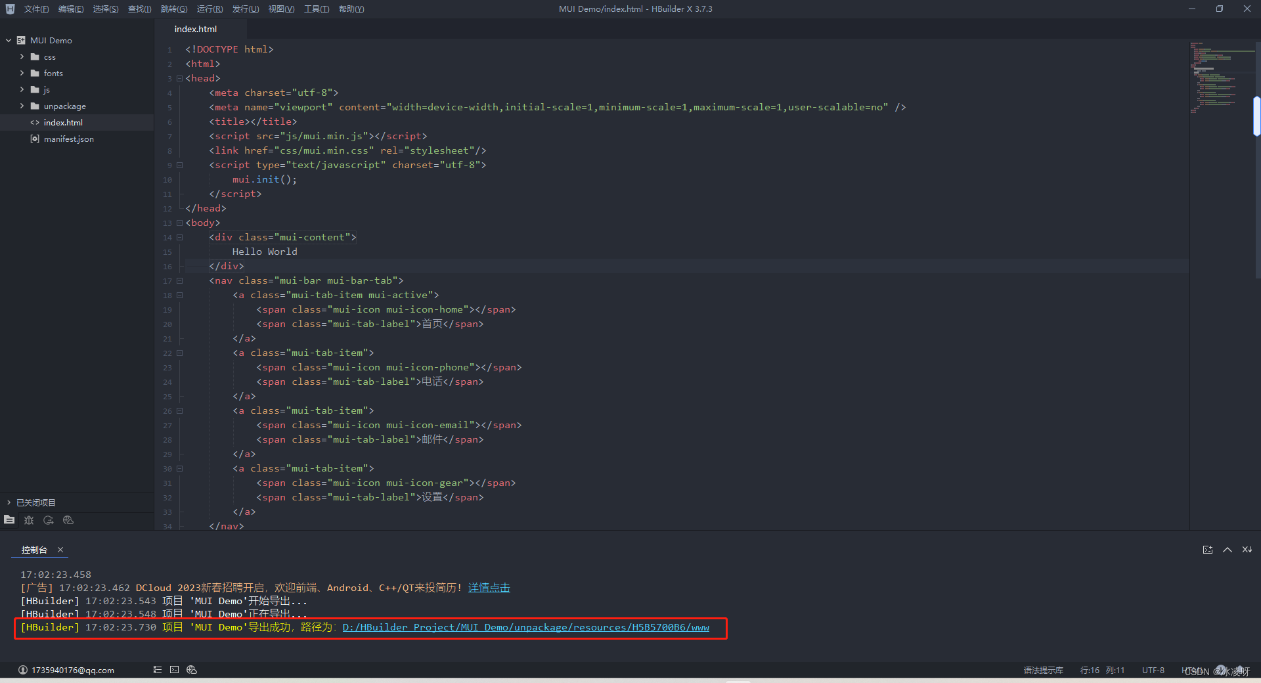The width and height of the screenshot is (1261, 683).
Task: Expand the fonts folder
Action: [22, 73]
